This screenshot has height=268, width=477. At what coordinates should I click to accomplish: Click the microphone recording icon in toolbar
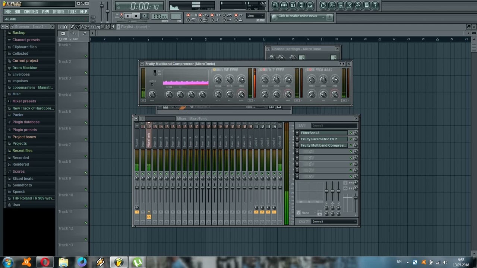tap(358, 5)
